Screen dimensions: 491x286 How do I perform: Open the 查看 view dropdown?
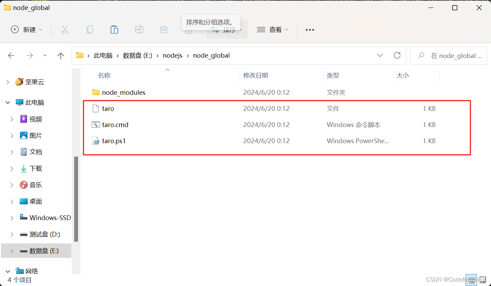(273, 30)
